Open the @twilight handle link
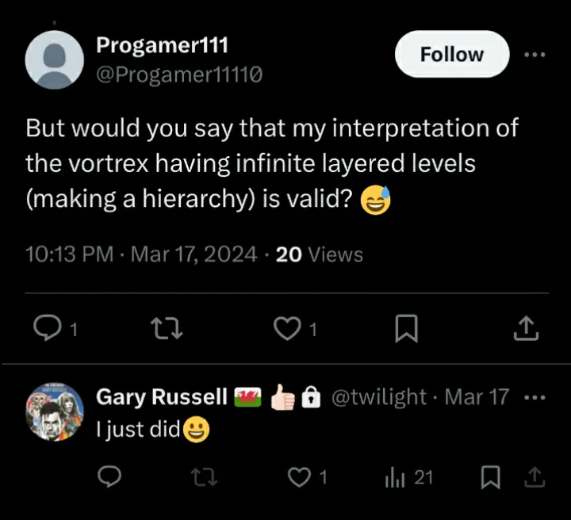Screen dimensions: 571x520 (379, 396)
